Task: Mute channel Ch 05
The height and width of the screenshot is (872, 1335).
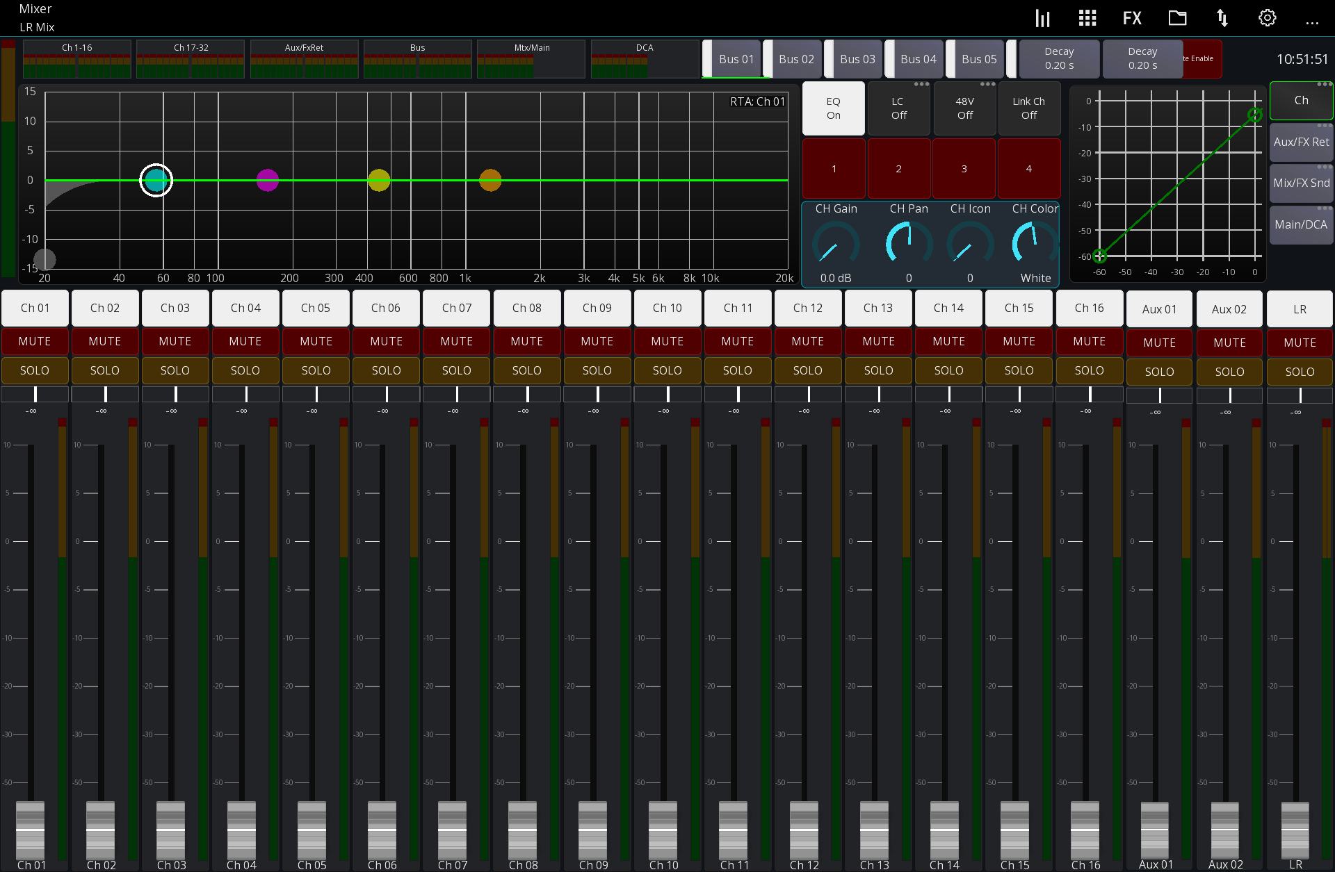Action: pos(316,341)
